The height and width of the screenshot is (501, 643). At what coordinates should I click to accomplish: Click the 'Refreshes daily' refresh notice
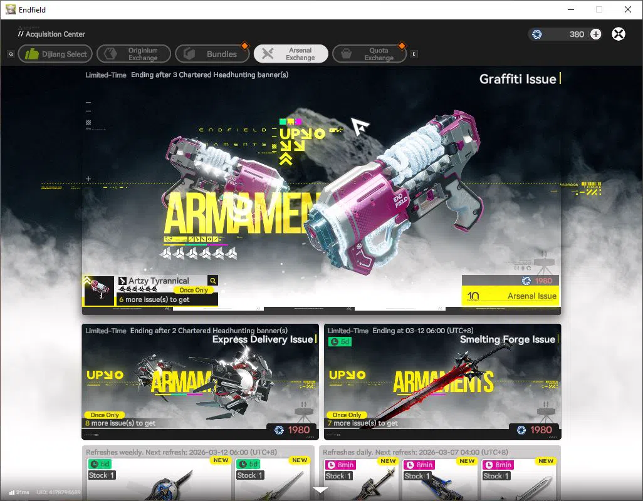coord(416,452)
